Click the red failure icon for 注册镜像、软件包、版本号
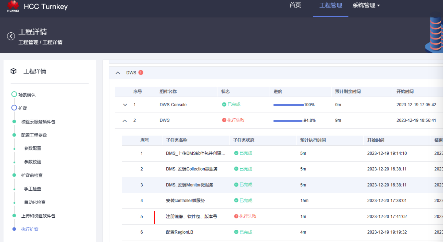The width and height of the screenshot is (443, 242). [x=236, y=216]
